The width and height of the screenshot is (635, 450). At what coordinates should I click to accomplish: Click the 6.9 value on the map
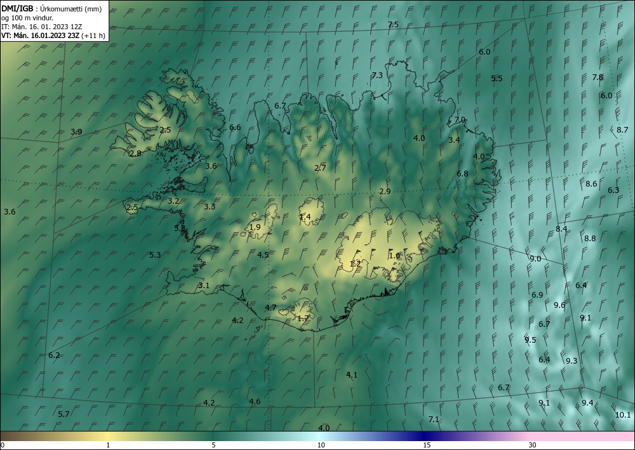[x=537, y=295]
